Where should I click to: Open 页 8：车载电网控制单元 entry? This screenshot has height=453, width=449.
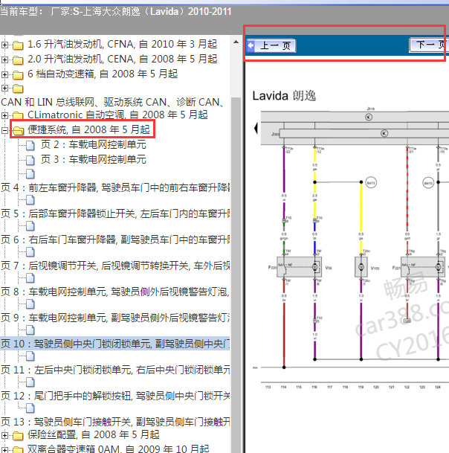click(115, 292)
